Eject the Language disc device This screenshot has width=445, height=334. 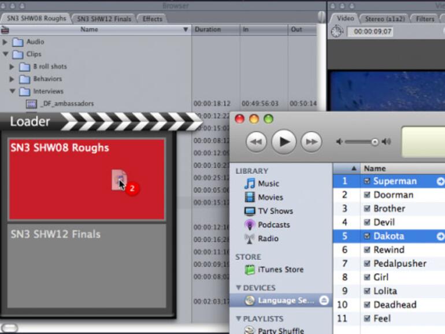click(x=324, y=300)
